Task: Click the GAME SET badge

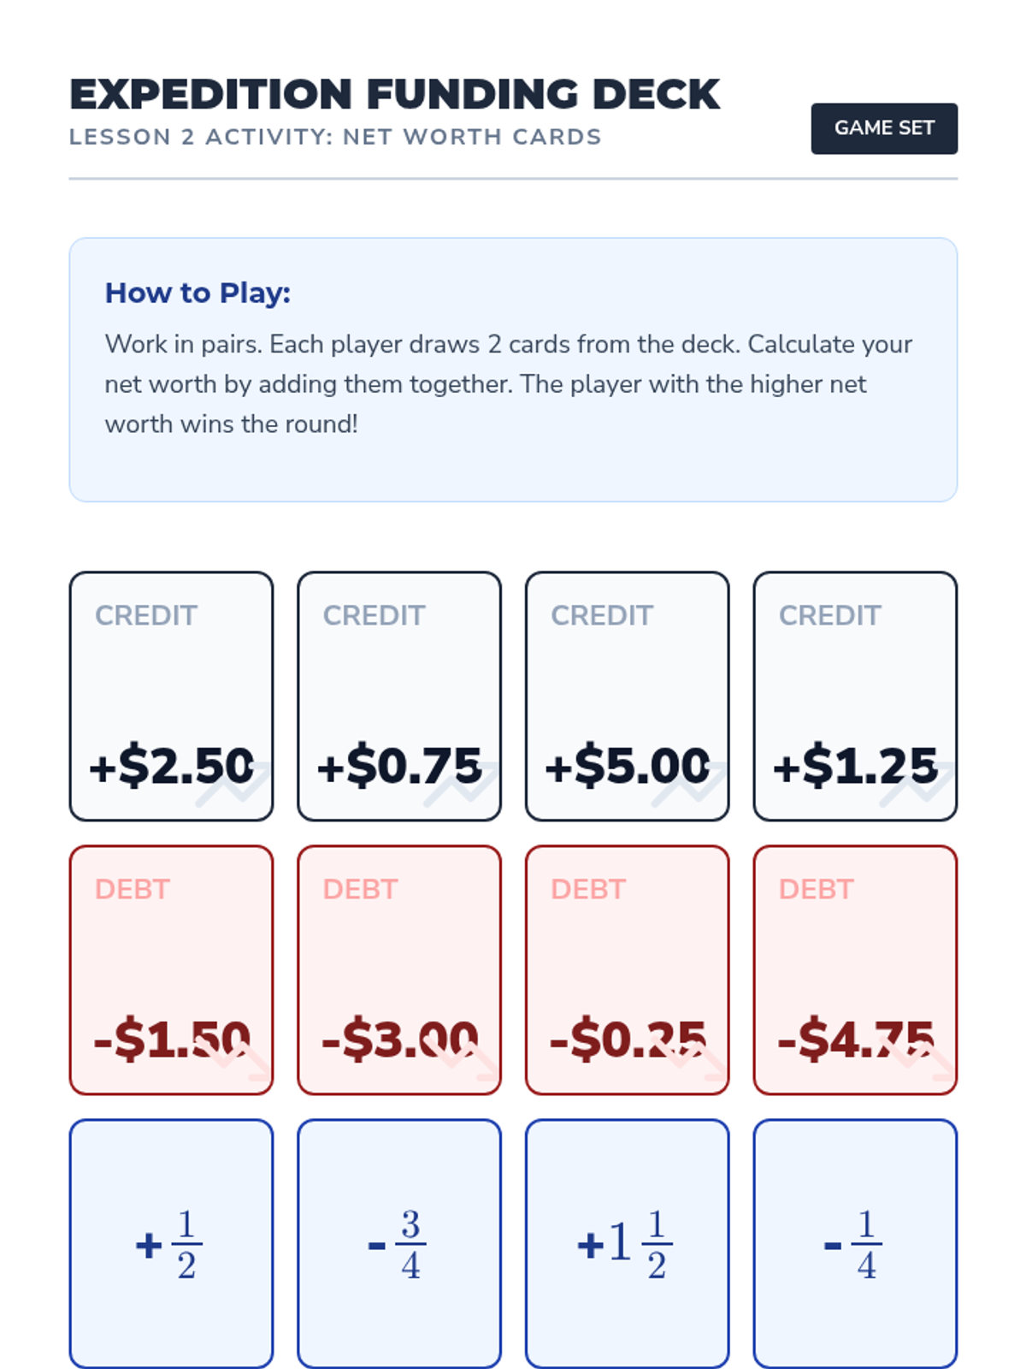Action: (x=884, y=128)
